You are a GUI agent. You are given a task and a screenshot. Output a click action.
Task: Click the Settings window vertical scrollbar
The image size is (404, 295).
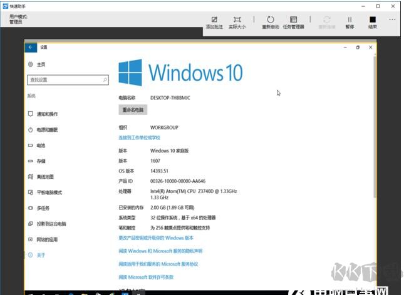375,127
